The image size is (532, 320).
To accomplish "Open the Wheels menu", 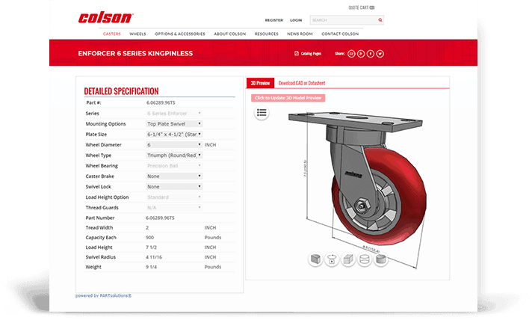I will (137, 34).
